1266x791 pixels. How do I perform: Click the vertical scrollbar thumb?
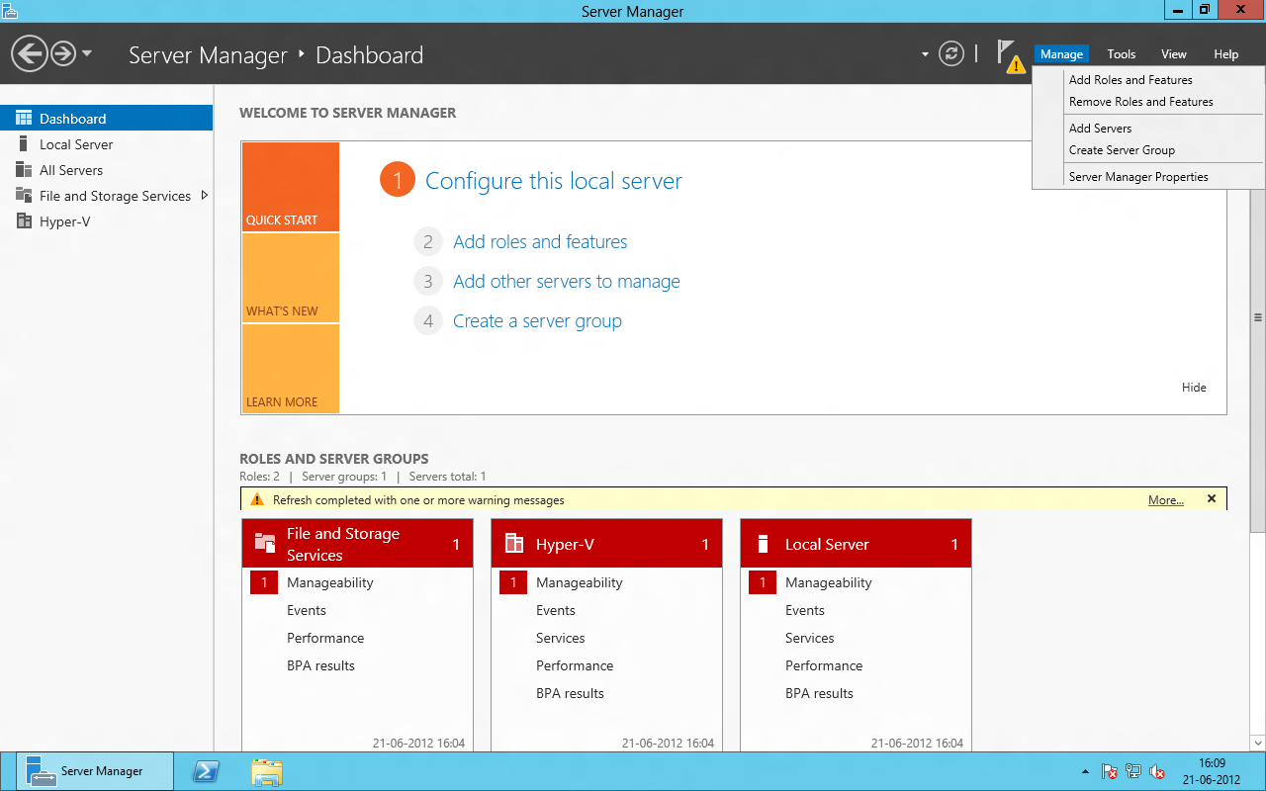[1258, 318]
